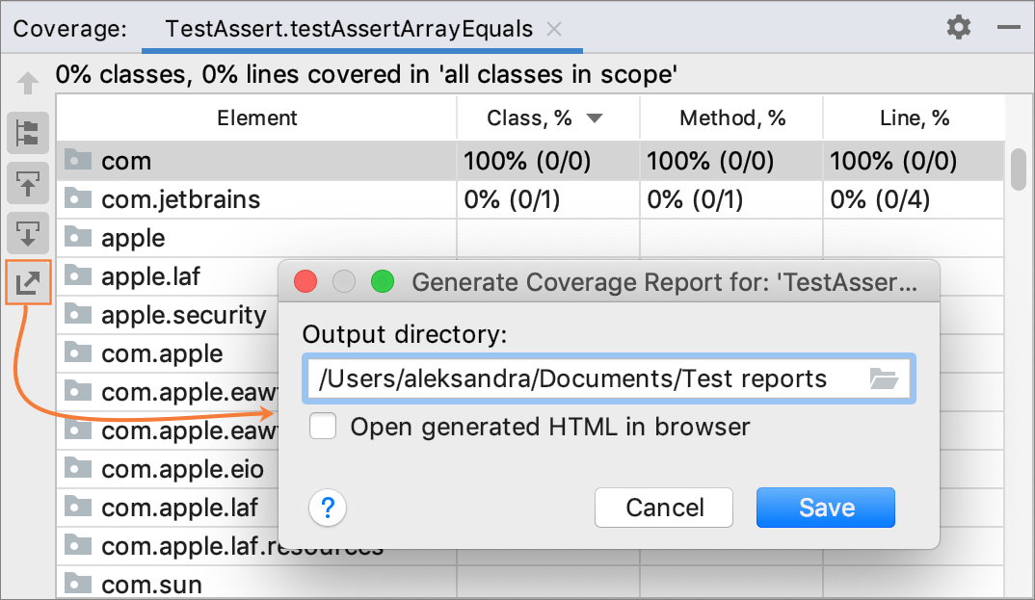
Task: Toggle the flatten packages icon
Action: click(x=27, y=133)
